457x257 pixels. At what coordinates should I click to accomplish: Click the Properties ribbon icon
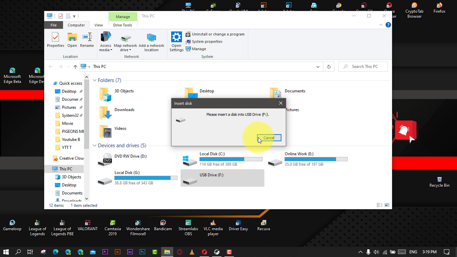(55, 40)
